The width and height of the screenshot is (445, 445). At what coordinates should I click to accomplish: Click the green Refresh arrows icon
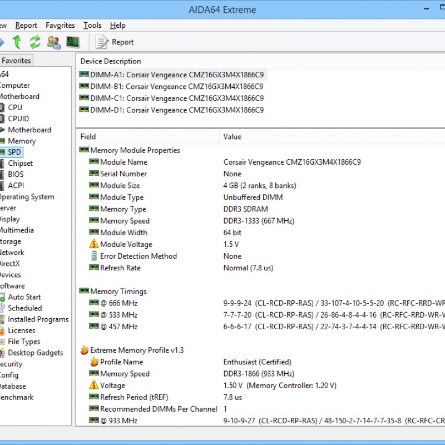coord(35,42)
